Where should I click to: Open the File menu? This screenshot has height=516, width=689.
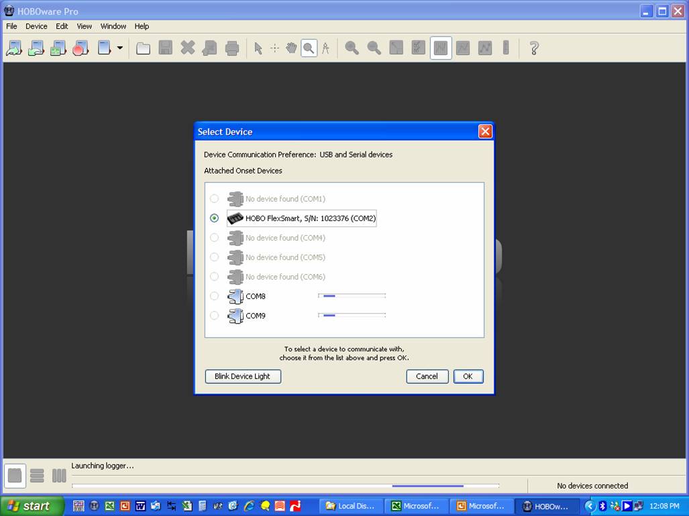pos(11,26)
